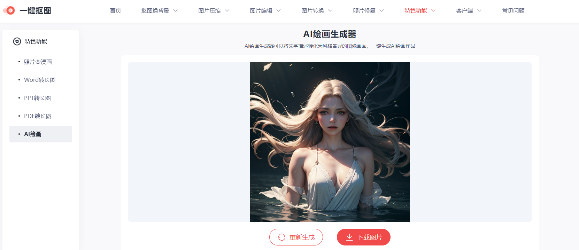Open 常见问题 in the navigation bar

513,11
